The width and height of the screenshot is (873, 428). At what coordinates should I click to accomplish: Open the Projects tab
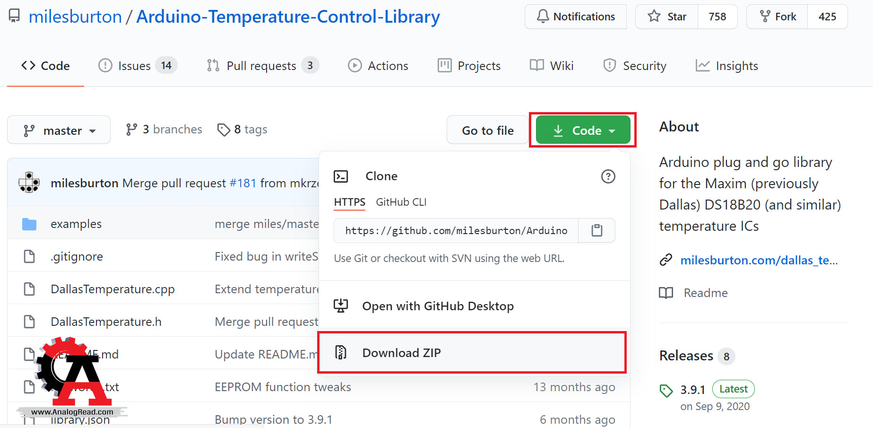click(x=469, y=66)
